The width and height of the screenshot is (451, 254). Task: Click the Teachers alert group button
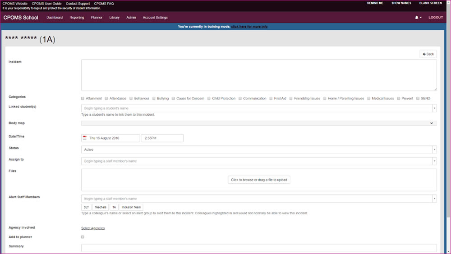[101, 207]
